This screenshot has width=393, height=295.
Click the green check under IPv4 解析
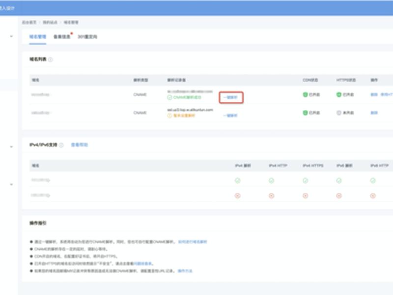(x=238, y=180)
